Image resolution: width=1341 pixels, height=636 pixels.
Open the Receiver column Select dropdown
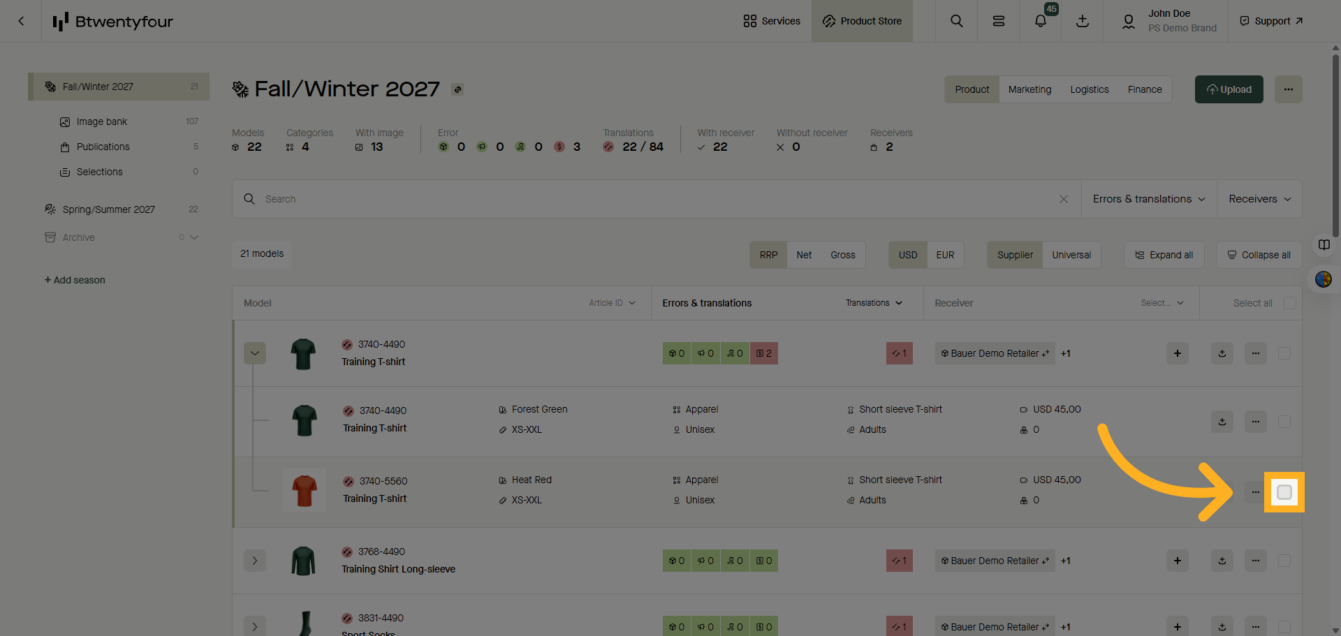1162,303
